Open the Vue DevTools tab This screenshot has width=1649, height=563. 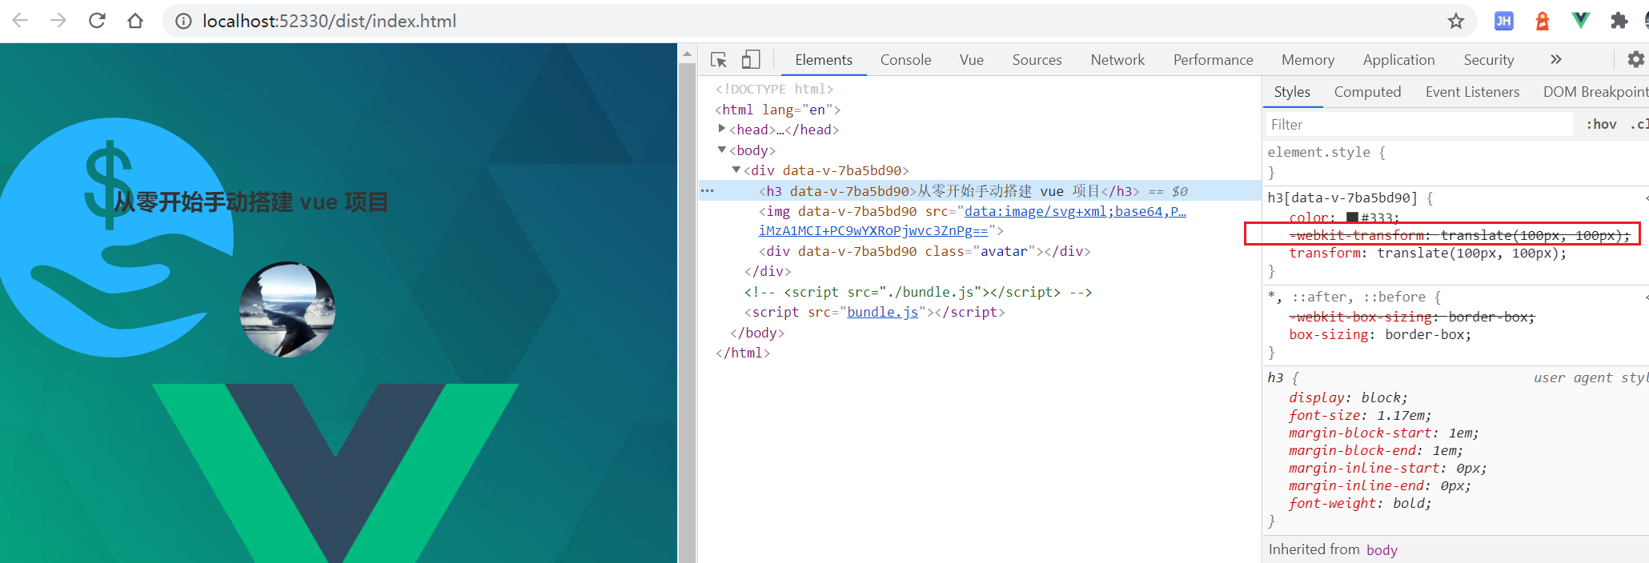click(972, 60)
